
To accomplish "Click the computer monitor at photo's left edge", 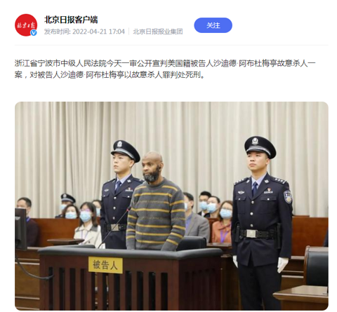I will [x=21, y=229].
